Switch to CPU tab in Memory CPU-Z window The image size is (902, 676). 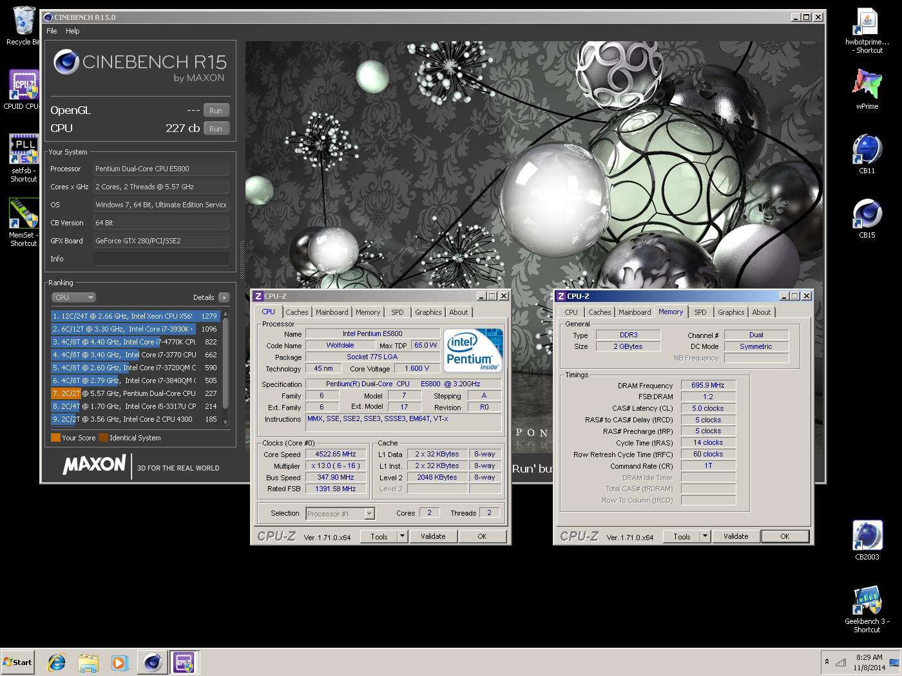click(x=571, y=312)
